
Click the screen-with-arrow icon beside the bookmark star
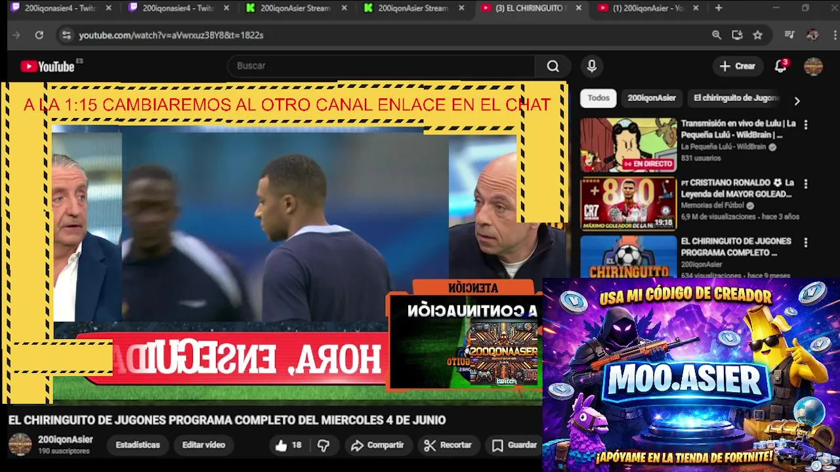pyautogui.click(x=737, y=35)
